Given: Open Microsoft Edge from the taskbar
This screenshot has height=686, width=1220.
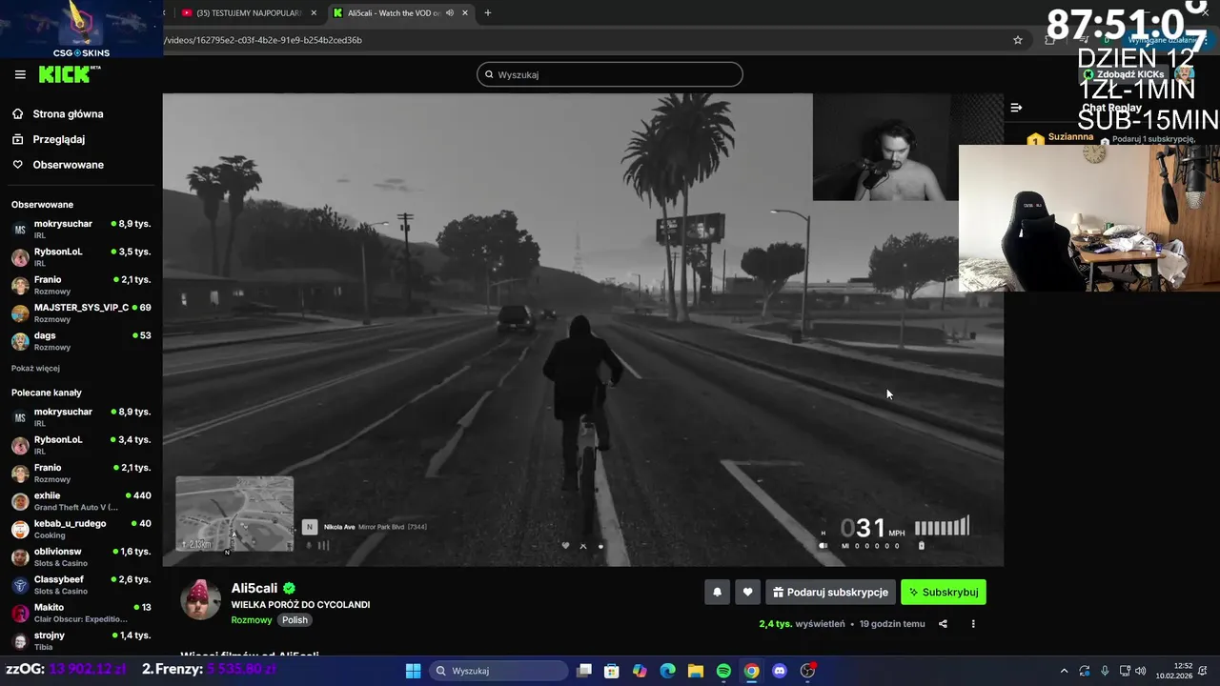Looking at the screenshot, I should click(x=668, y=671).
